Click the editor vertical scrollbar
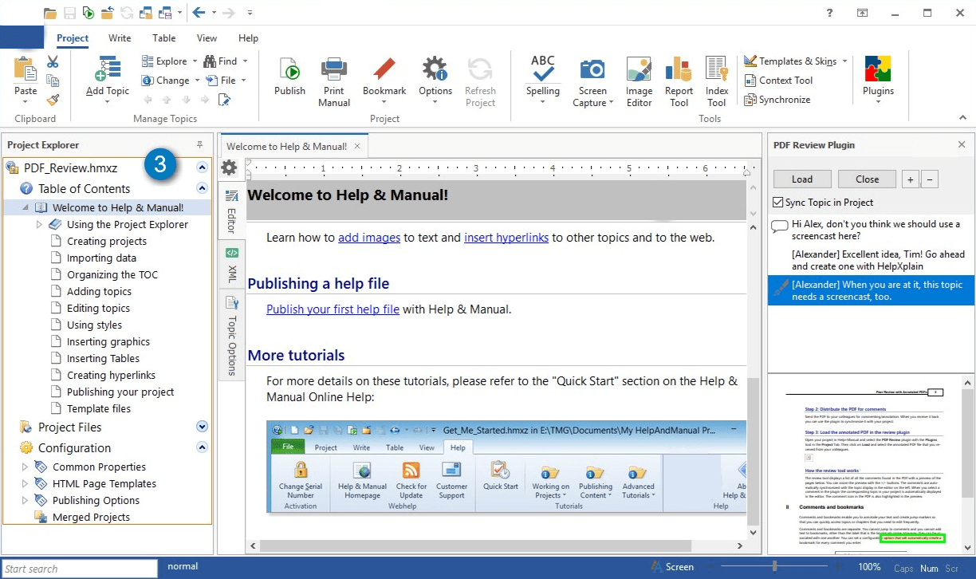The width and height of the screenshot is (976, 579). click(x=754, y=451)
